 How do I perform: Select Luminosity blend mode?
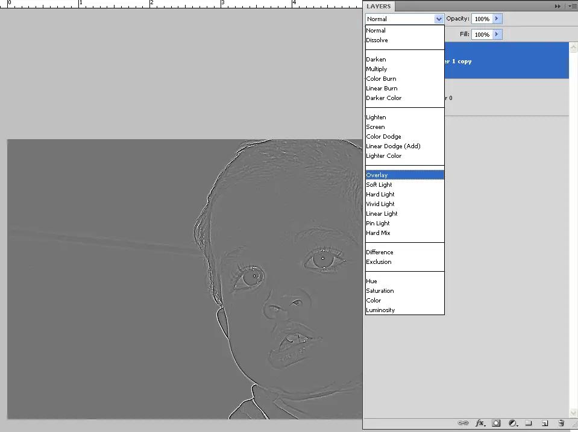click(x=380, y=310)
